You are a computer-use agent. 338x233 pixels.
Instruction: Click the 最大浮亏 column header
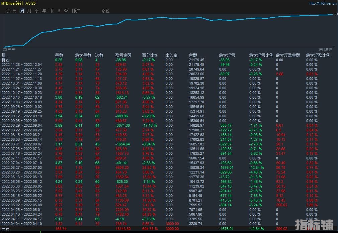click(x=227, y=55)
